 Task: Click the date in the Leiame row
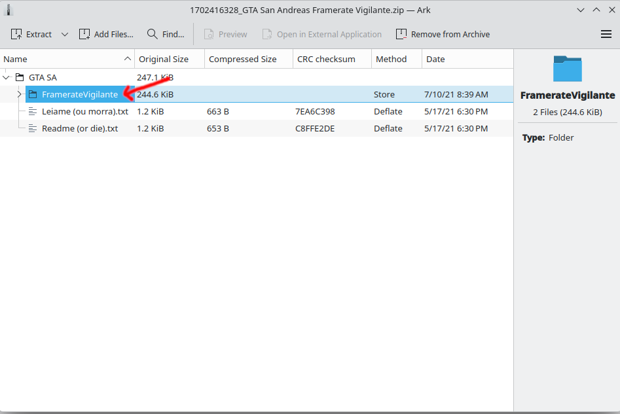(456, 111)
